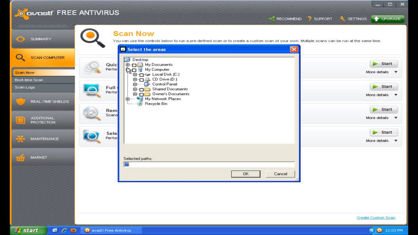Click the Shared Documents folder icon

[x=148, y=89]
